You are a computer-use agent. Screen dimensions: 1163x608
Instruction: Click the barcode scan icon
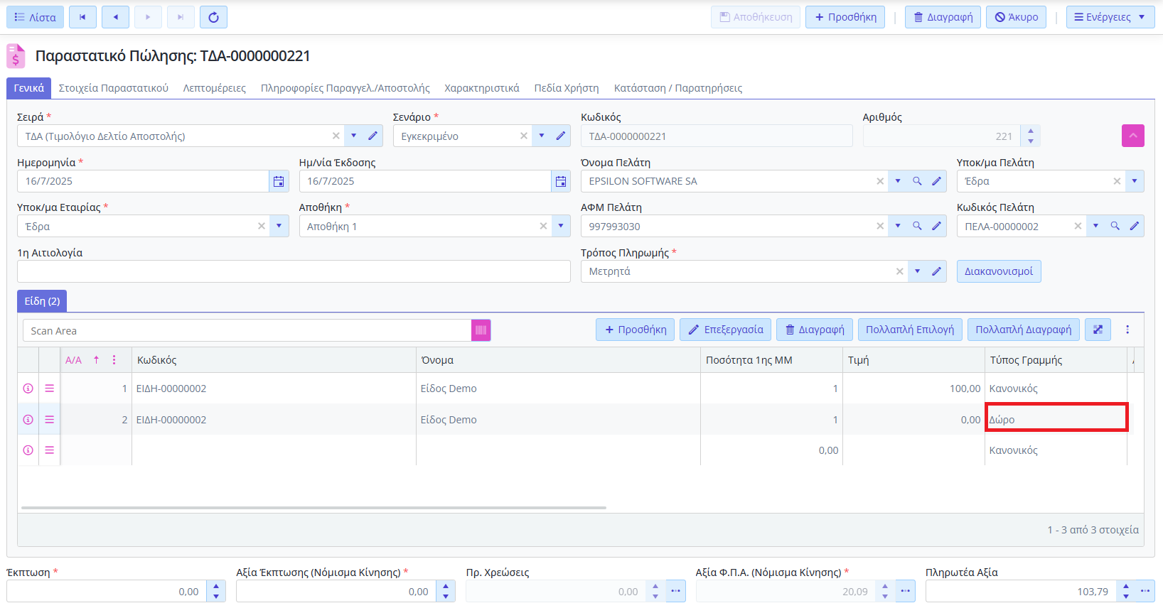(481, 330)
